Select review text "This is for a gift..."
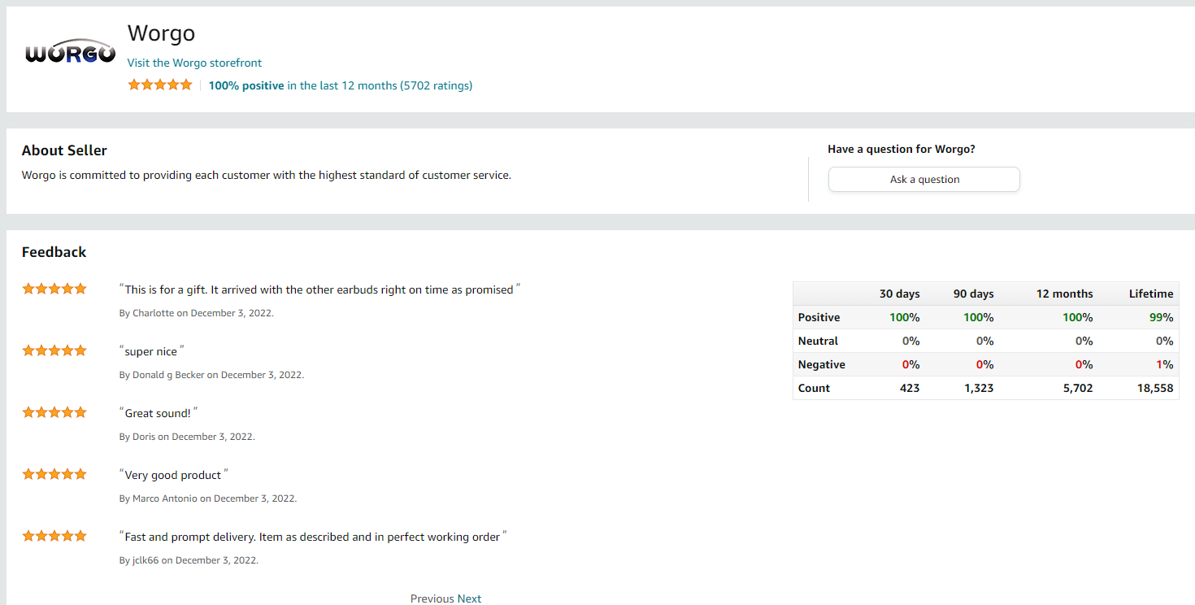The image size is (1195, 605). coord(319,289)
